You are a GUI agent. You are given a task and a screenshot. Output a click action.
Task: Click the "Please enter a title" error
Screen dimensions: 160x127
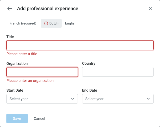(22, 54)
